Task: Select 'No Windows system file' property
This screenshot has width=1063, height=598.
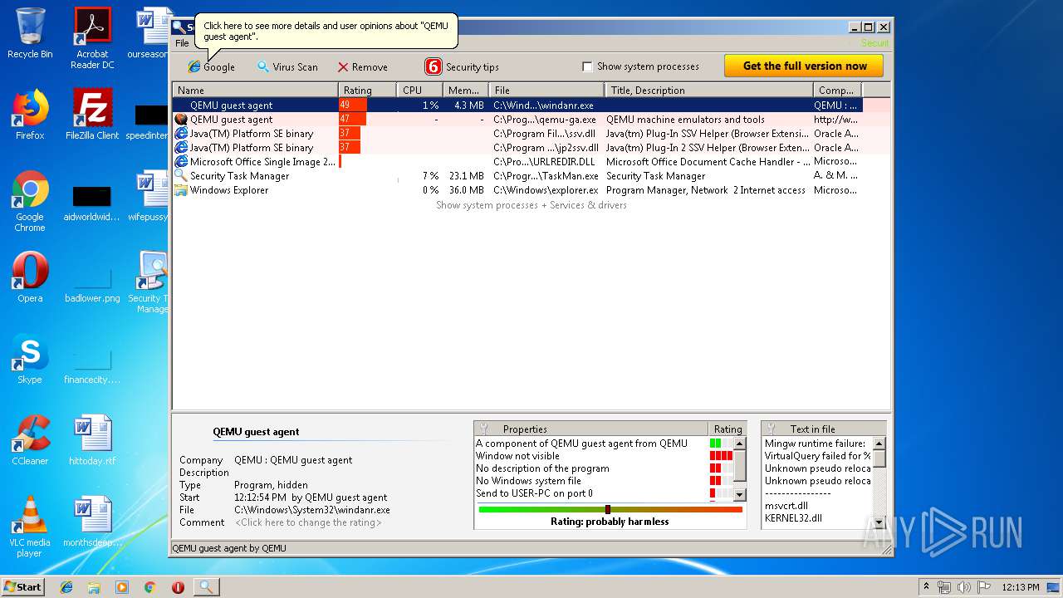Action: (528, 481)
